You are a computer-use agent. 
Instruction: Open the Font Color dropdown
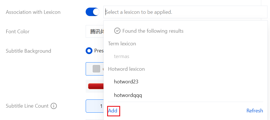95,32
